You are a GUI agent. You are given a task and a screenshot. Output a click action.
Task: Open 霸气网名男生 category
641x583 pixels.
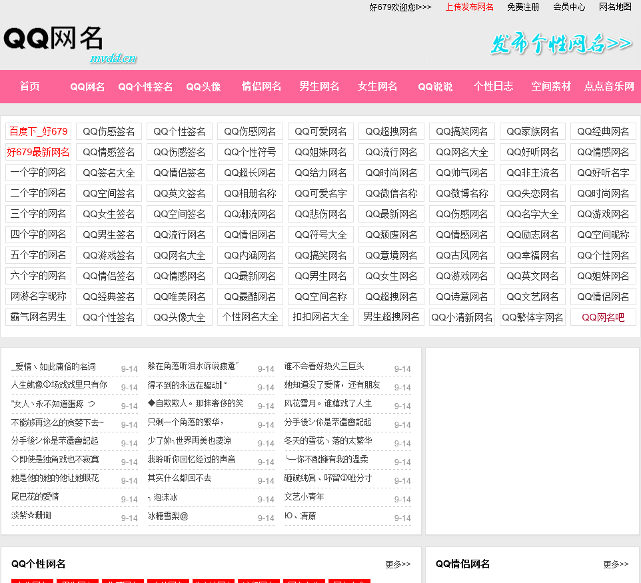click(39, 317)
